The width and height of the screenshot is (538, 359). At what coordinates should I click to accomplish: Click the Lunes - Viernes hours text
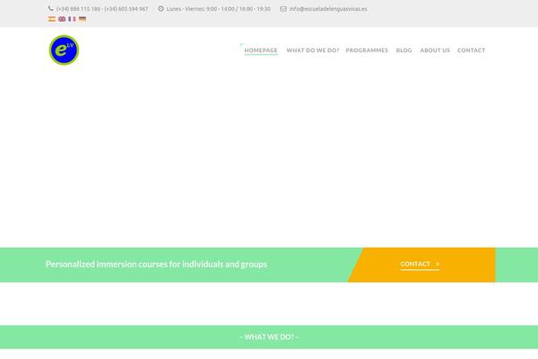pyautogui.click(x=218, y=9)
